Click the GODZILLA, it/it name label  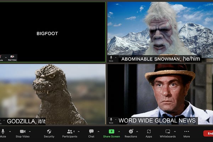(26, 121)
